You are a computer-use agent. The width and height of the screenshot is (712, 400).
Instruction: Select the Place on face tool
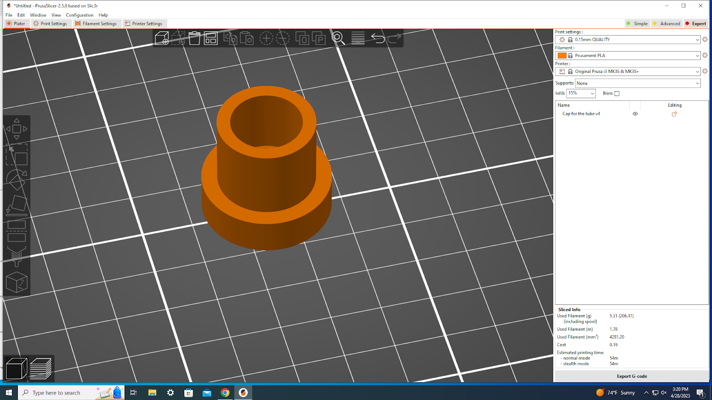pyautogui.click(x=16, y=205)
